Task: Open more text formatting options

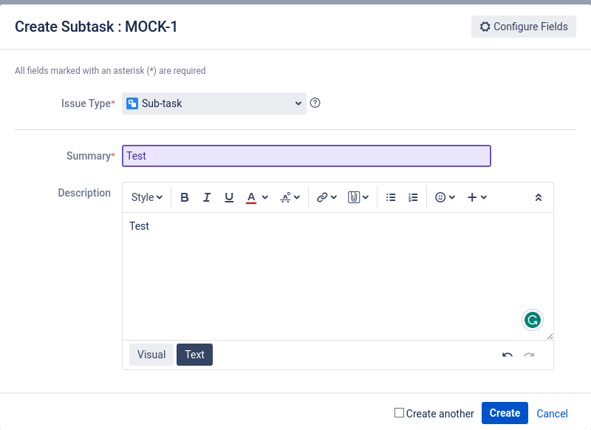Action: click(x=290, y=197)
